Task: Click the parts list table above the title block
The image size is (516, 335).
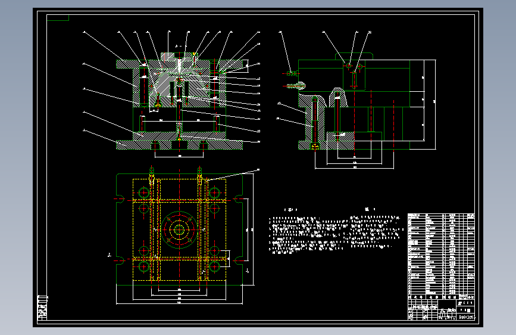Action: point(441,256)
